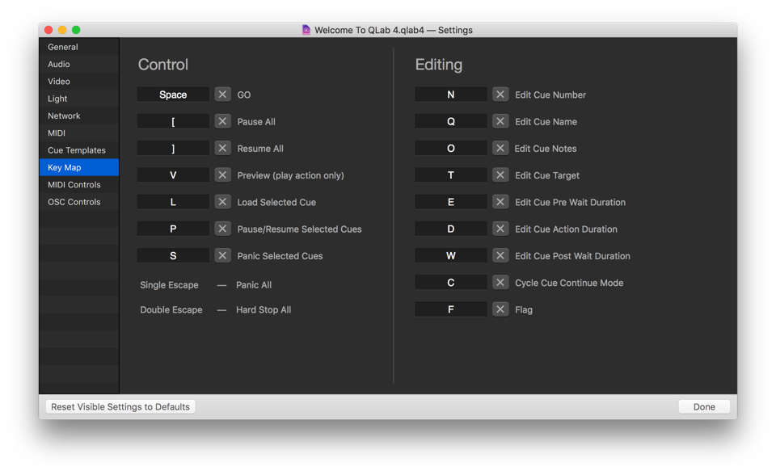The image size is (776, 475).
Task: Clear the Edit Cue Target key binding
Action: point(500,175)
